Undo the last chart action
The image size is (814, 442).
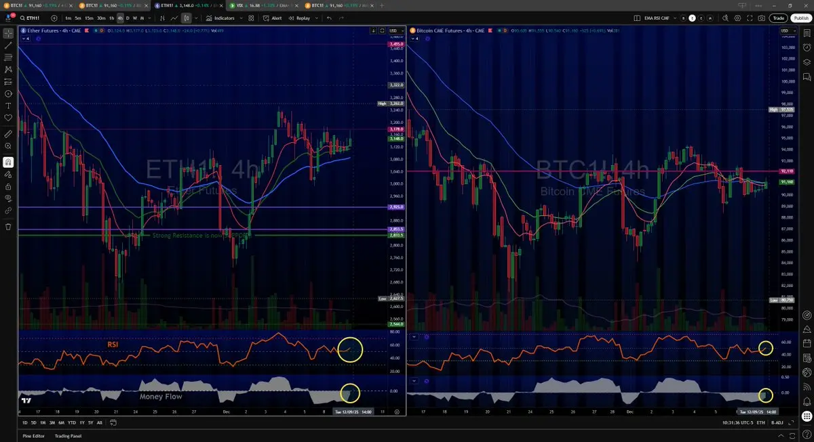329,18
